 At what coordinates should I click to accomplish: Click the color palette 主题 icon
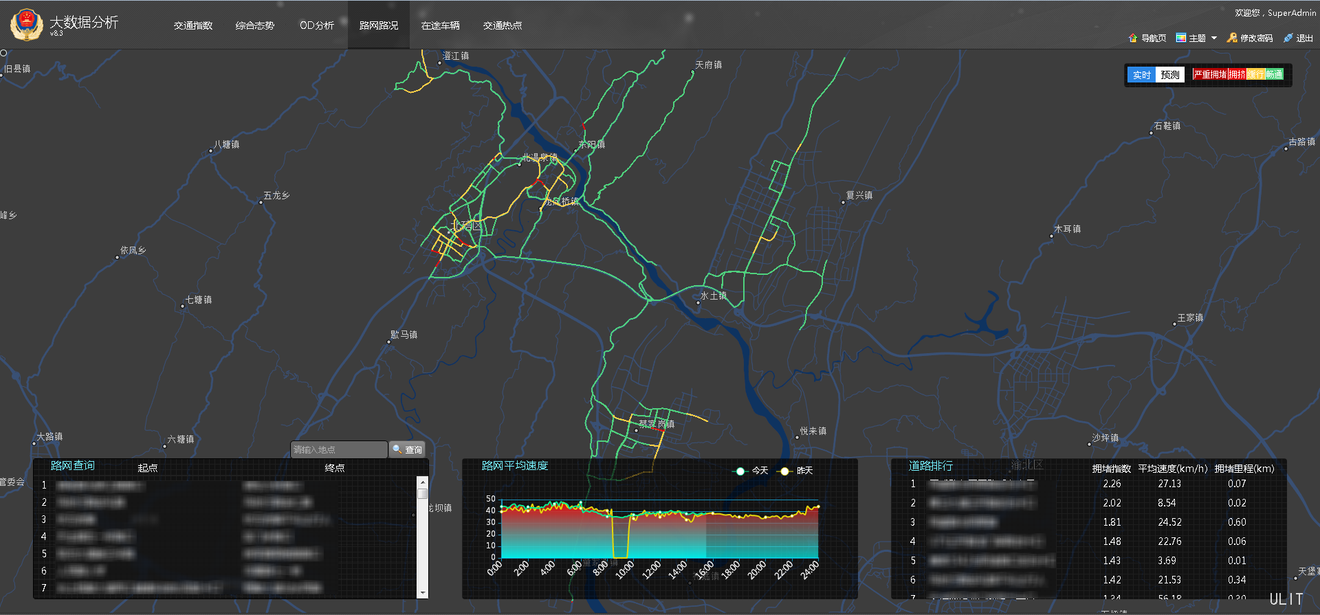pyautogui.click(x=1181, y=38)
